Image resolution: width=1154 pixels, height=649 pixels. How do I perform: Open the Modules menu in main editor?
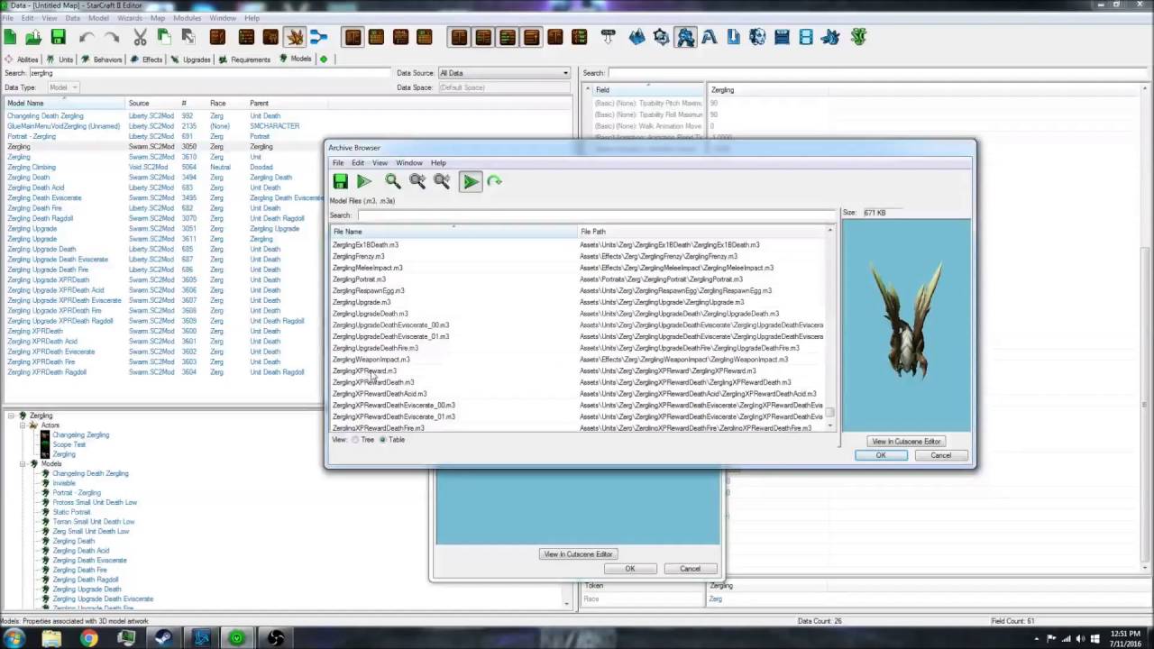click(187, 18)
